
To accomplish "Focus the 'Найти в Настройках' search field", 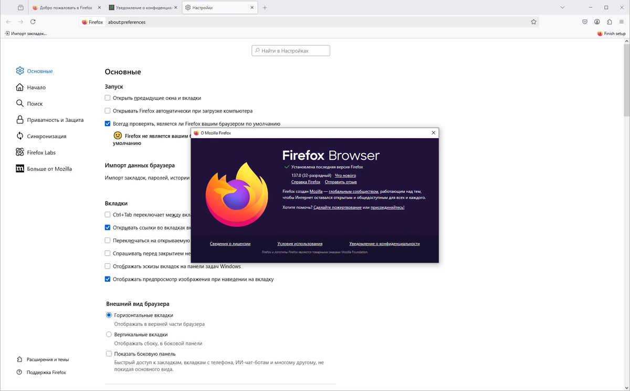I will (x=291, y=51).
